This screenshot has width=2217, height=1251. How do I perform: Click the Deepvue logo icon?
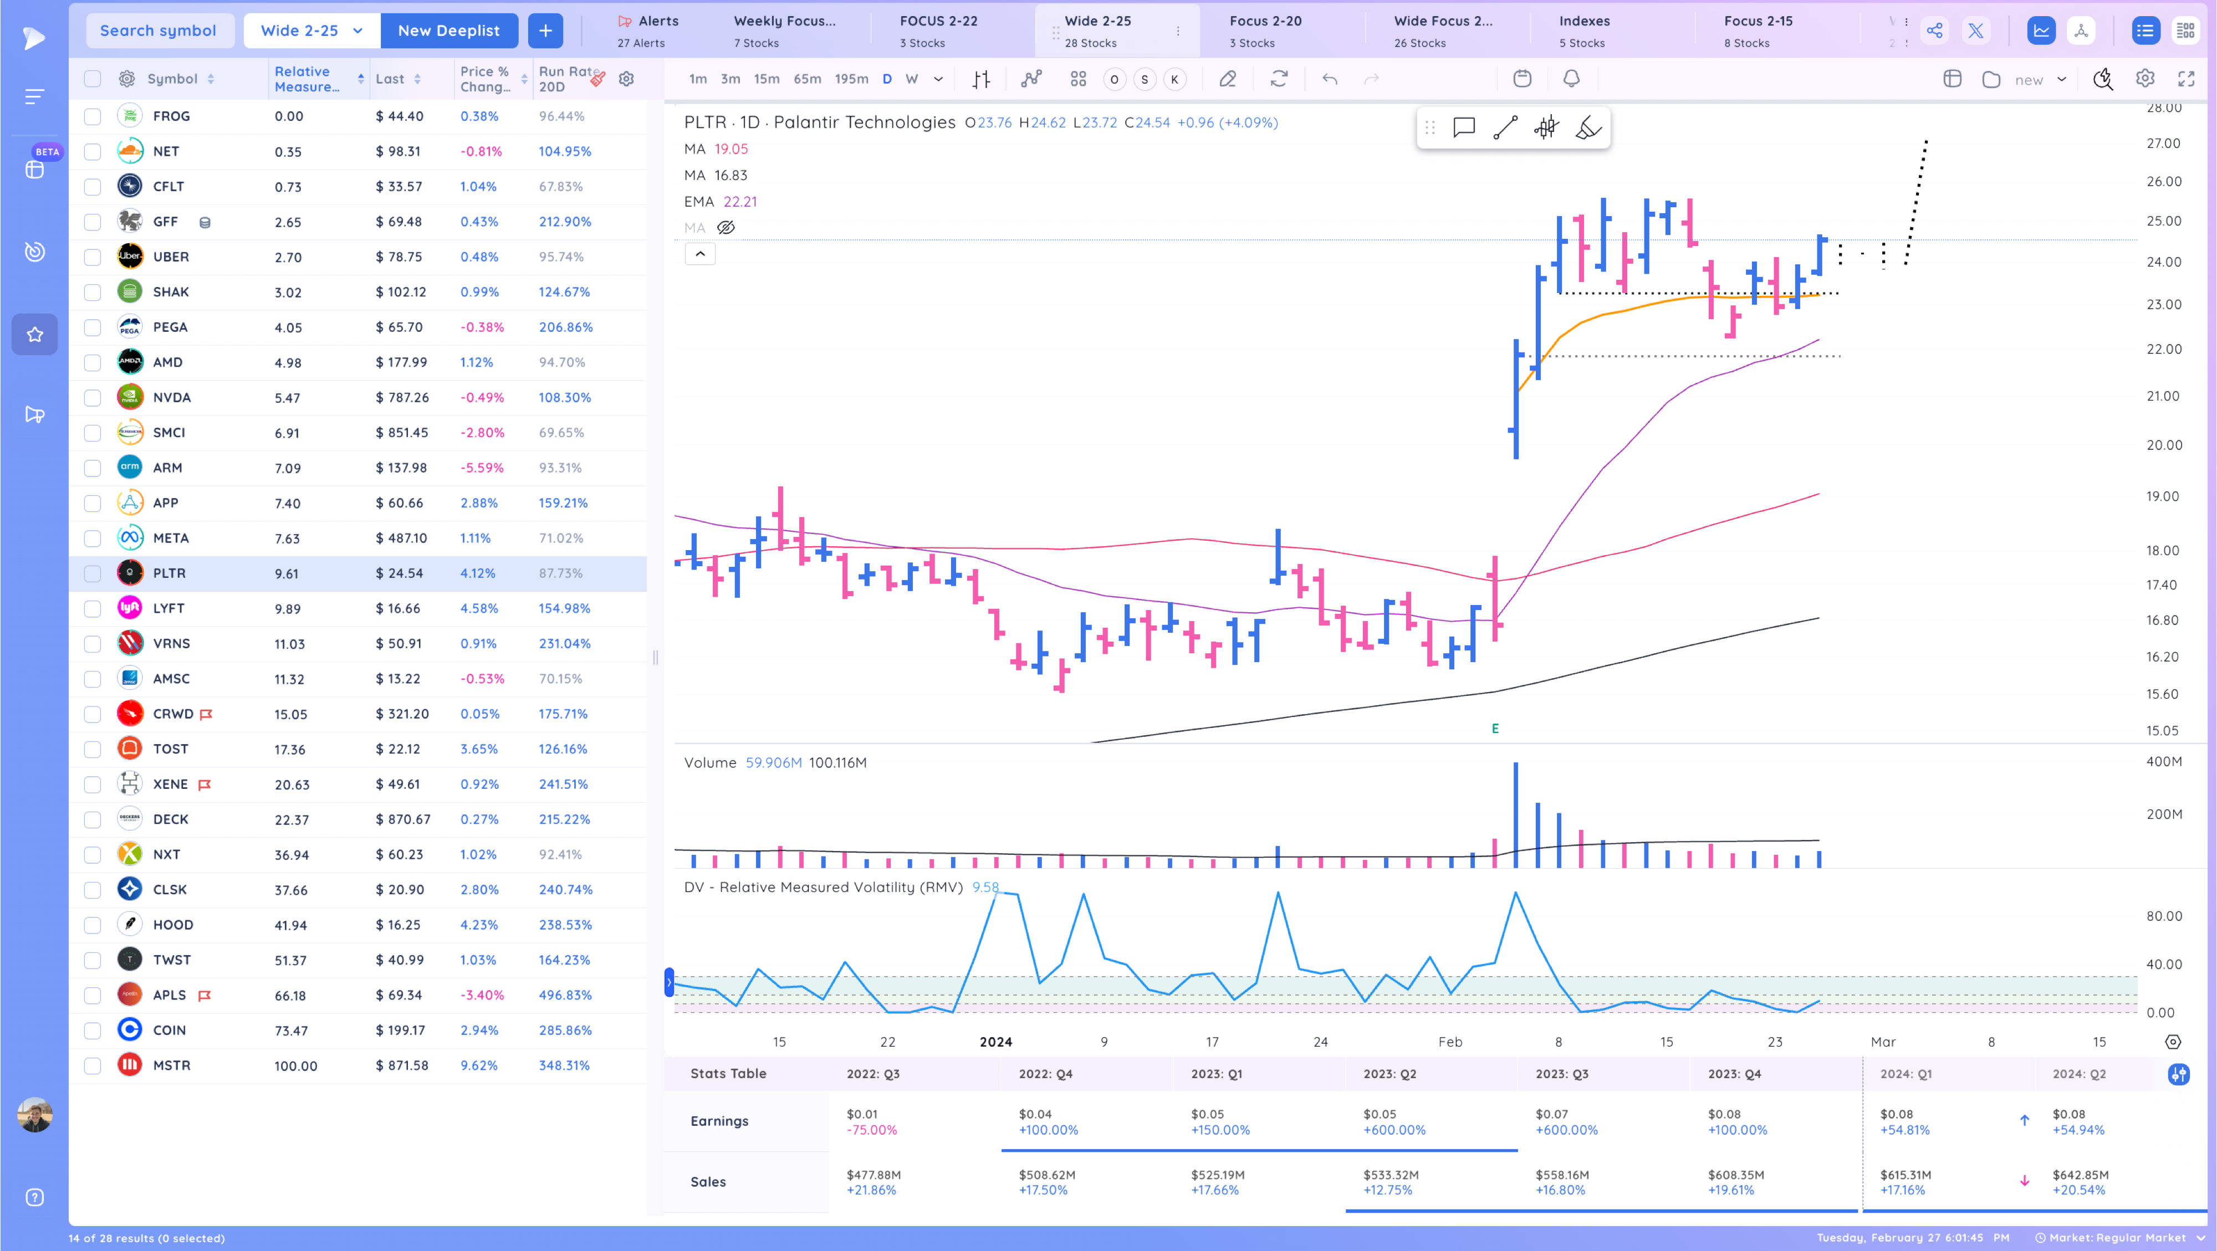[x=34, y=38]
